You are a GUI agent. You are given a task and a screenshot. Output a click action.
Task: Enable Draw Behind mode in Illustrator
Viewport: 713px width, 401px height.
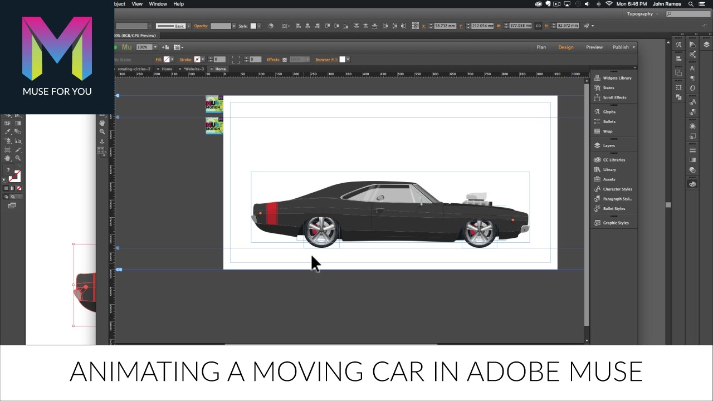point(12,197)
